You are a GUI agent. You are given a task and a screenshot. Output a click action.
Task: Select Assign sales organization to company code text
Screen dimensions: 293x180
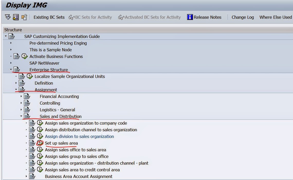pos(86,123)
